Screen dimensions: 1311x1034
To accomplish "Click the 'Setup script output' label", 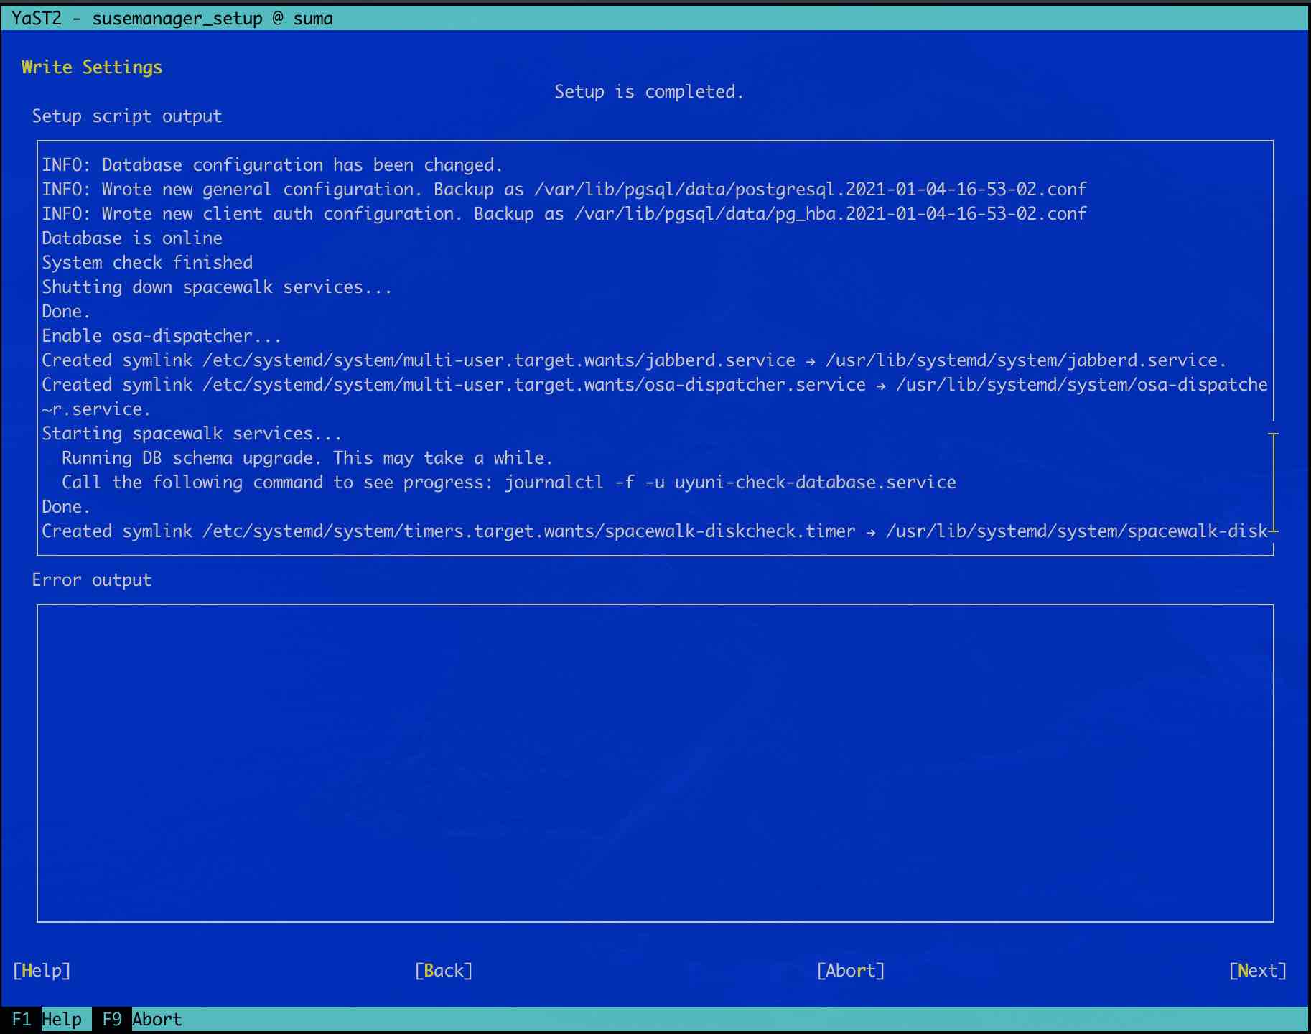I will (x=127, y=116).
